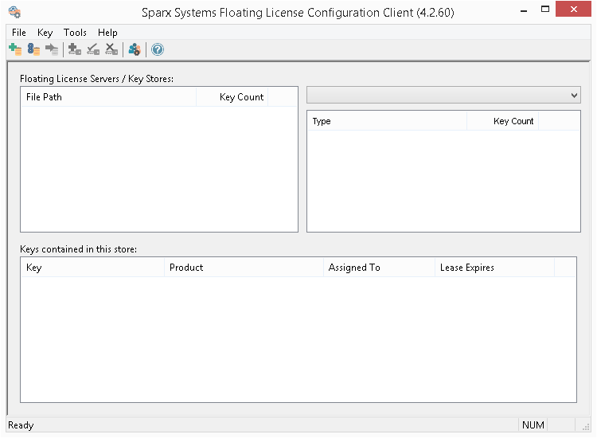Sort keys by Product column header
Image resolution: width=597 pixels, height=438 pixels.
pyautogui.click(x=243, y=268)
